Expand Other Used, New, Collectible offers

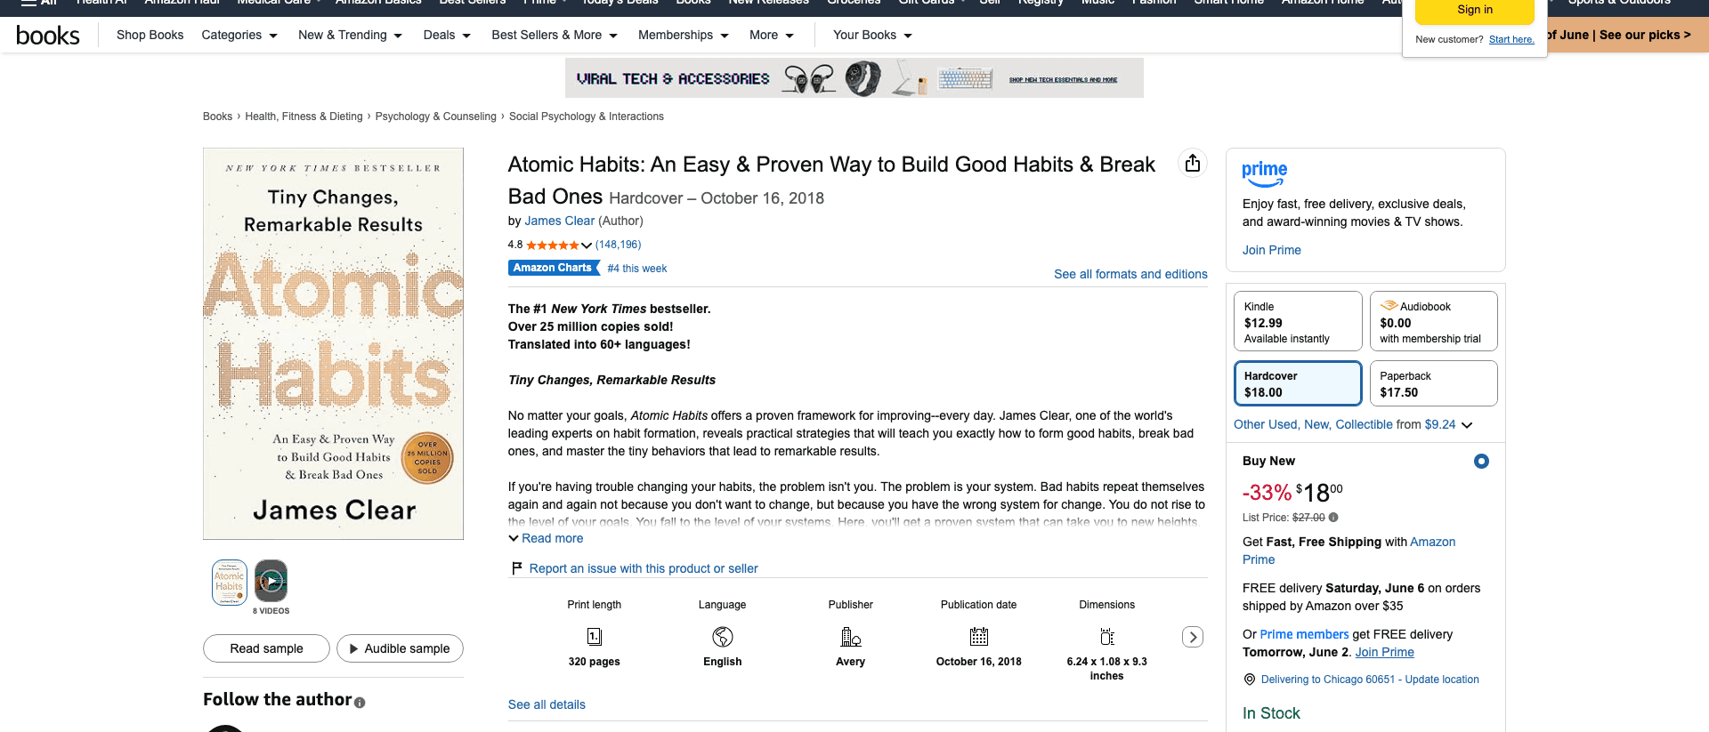[1353, 424]
